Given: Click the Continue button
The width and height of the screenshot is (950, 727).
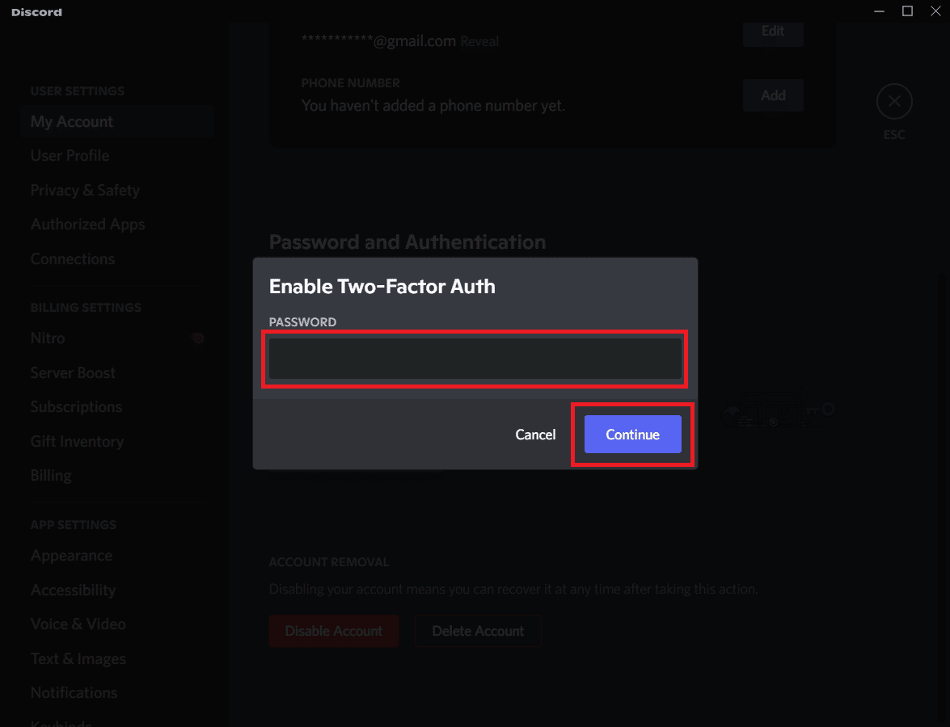Looking at the screenshot, I should (x=632, y=434).
